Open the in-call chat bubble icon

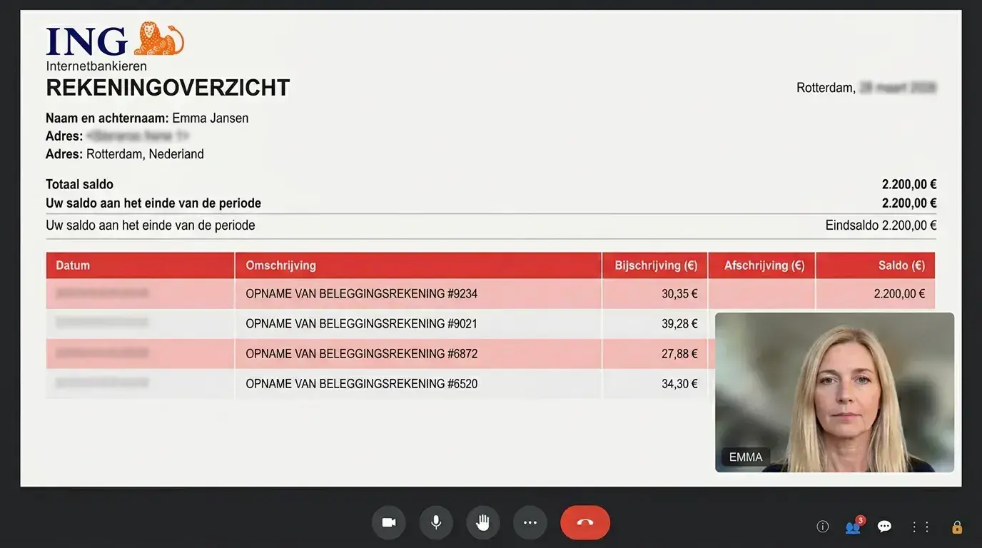[x=884, y=527]
